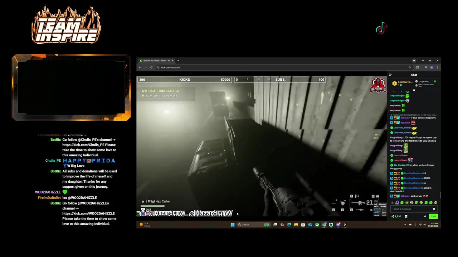Collapse the chat panel with arrow icon
The height and width of the screenshot is (257, 458).
pyautogui.click(x=390, y=75)
